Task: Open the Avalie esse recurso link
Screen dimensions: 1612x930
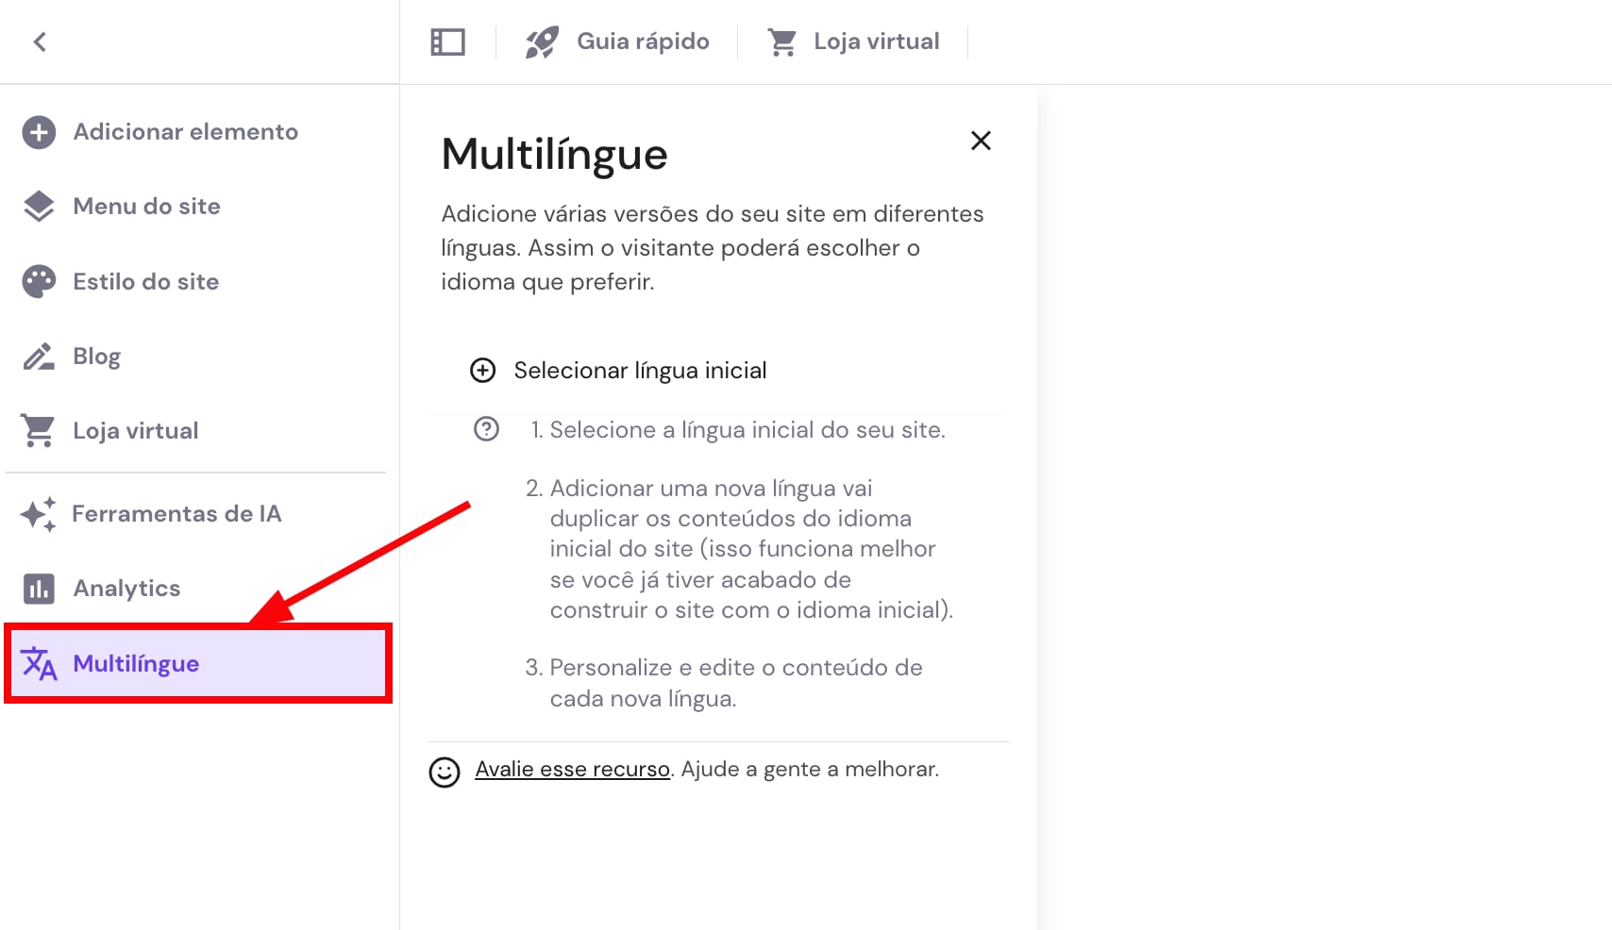Action: pos(571,769)
